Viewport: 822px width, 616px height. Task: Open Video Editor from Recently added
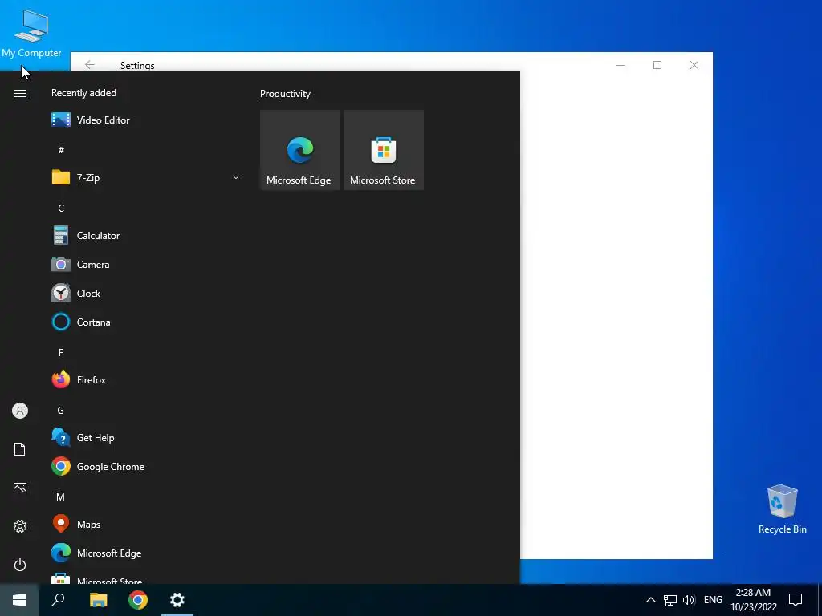pyautogui.click(x=146, y=120)
